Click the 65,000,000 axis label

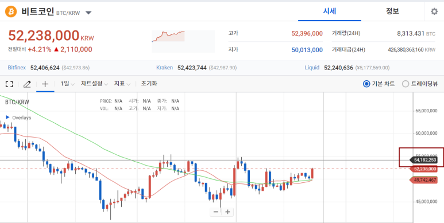[x=426, y=111]
